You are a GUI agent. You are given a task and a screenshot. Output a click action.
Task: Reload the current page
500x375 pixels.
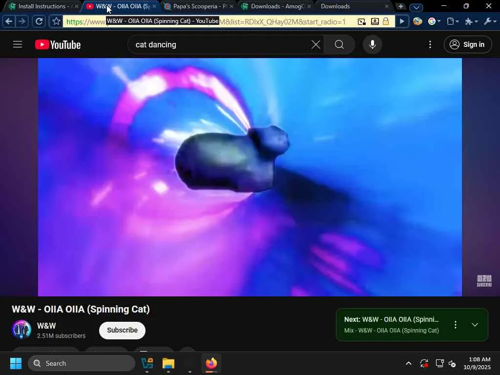[x=39, y=21]
